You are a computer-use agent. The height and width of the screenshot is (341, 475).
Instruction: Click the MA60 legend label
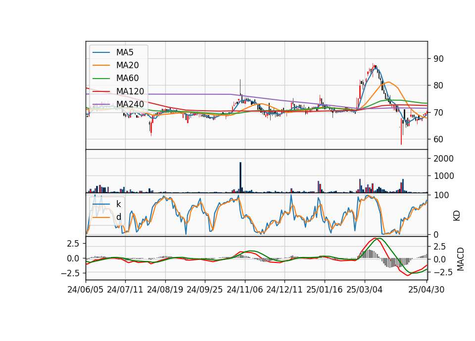(x=127, y=79)
